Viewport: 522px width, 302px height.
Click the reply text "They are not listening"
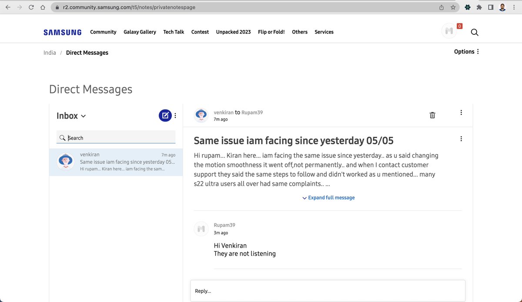(245, 254)
